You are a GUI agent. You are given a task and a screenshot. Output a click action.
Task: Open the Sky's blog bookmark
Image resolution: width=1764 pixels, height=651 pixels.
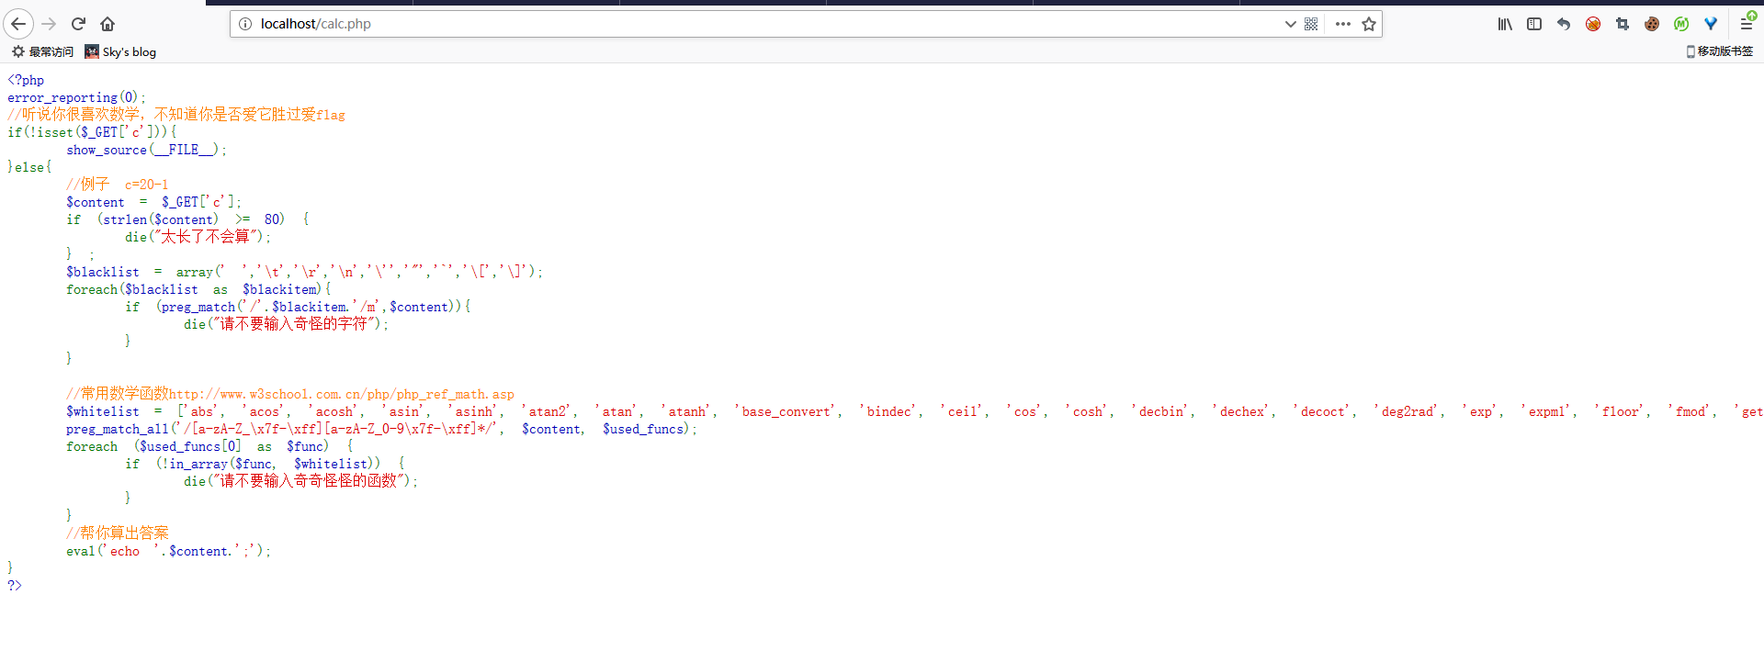coord(120,52)
